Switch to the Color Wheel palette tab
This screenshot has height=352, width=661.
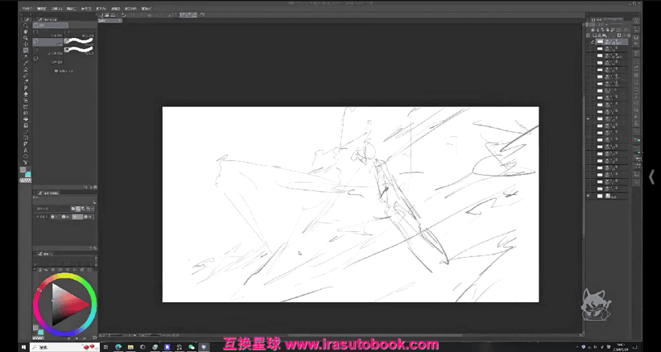coord(40,270)
